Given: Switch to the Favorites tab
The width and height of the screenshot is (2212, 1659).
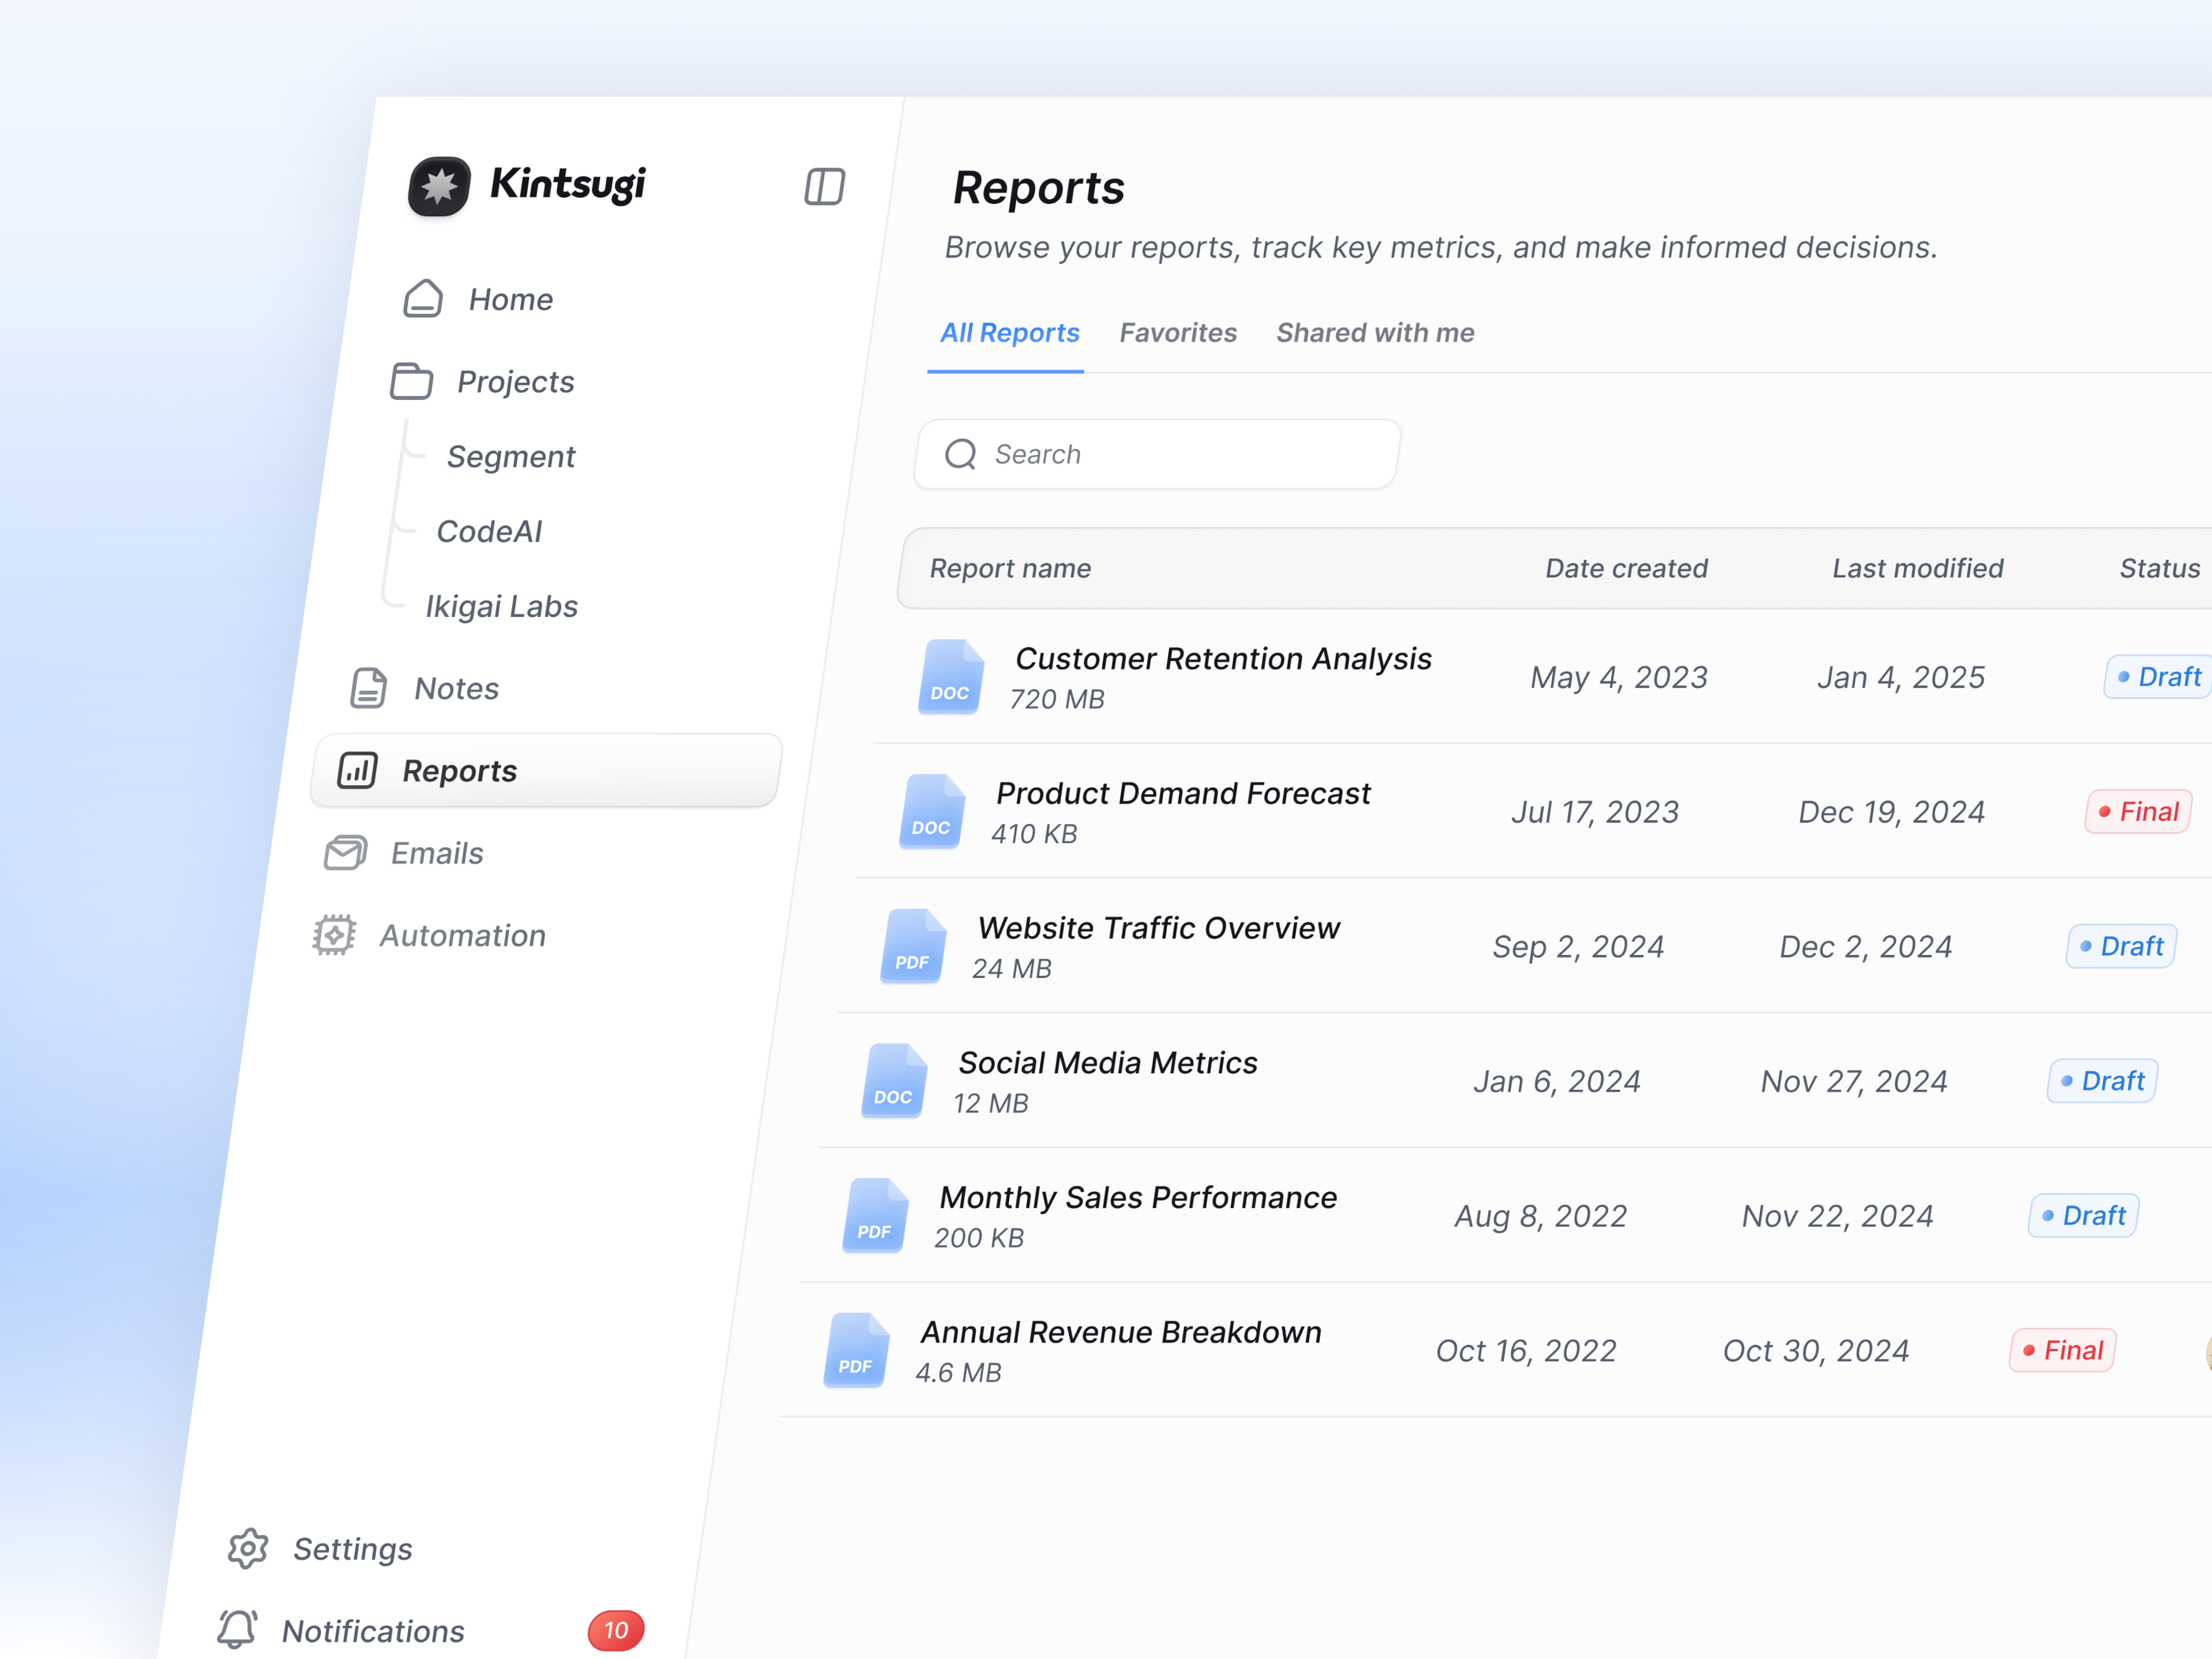Looking at the screenshot, I should coord(1178,332).
